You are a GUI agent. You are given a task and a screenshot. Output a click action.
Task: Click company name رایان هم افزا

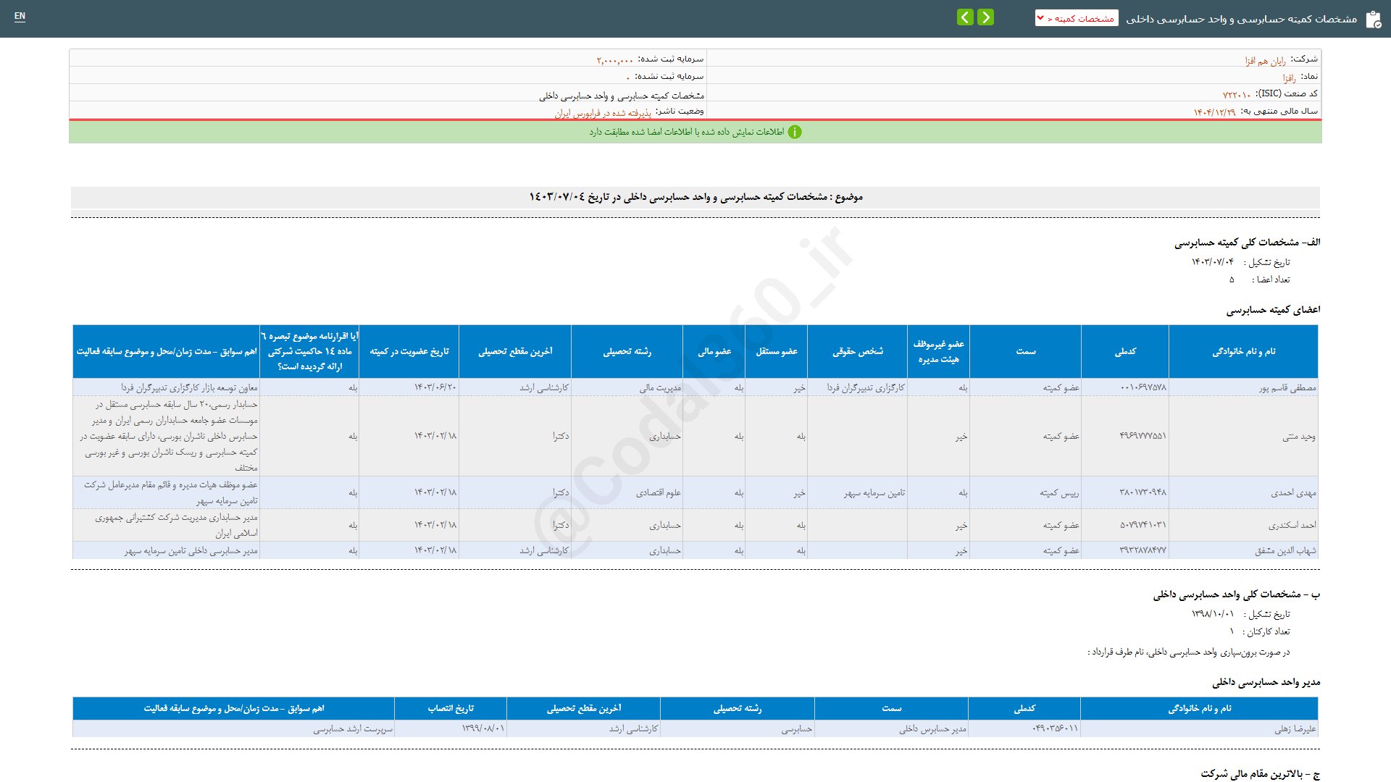coord(1265,61)
